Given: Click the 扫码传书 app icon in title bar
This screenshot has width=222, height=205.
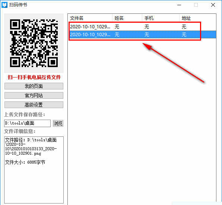Looking at the screenshot, I should (4, 5).
